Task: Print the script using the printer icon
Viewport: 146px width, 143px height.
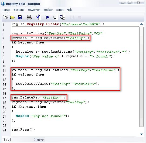Action: coord(29,17)
